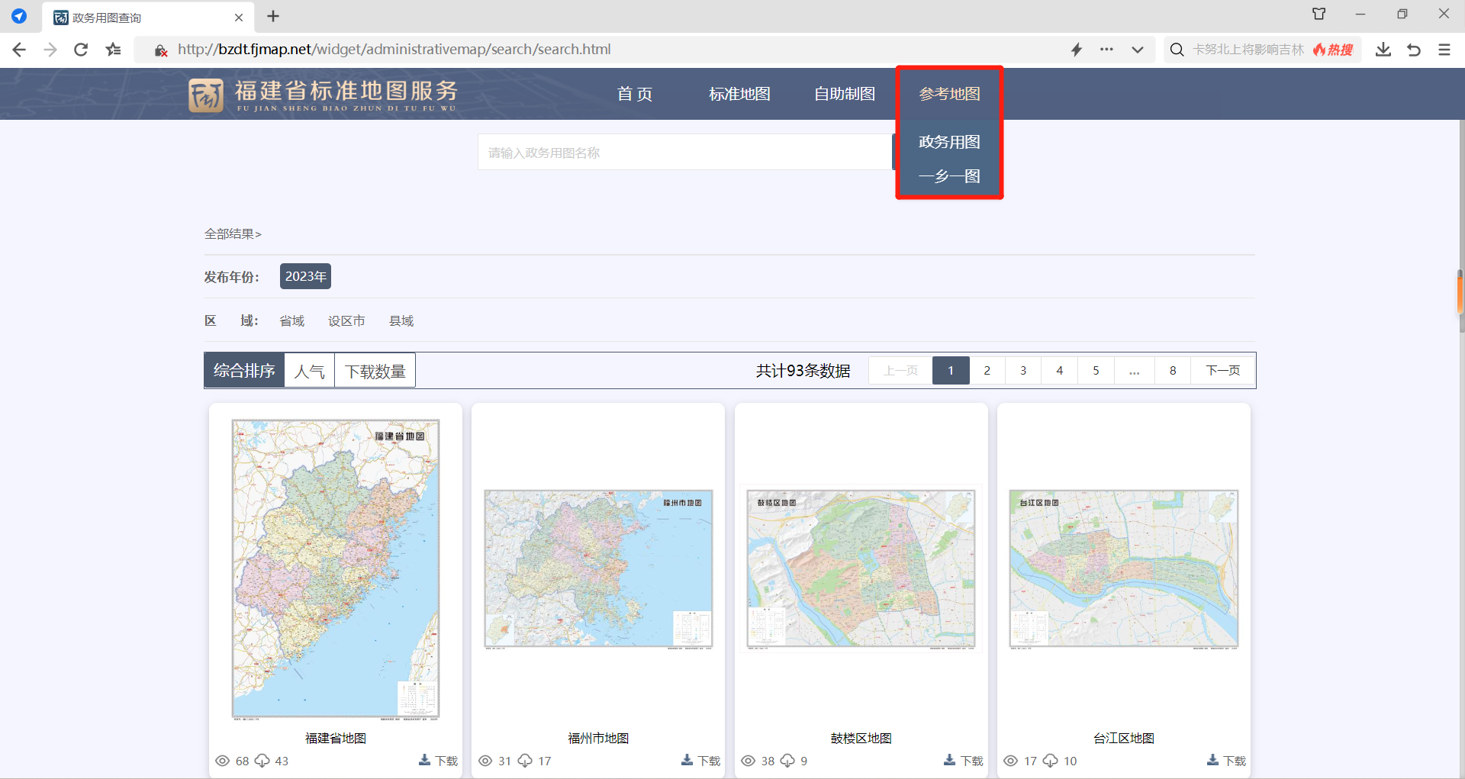Image resolution: width=1465 pixels, height=779 pixels.
Task: Open the 鼓楼区地图 thumbnail
Action: point(861,569)
